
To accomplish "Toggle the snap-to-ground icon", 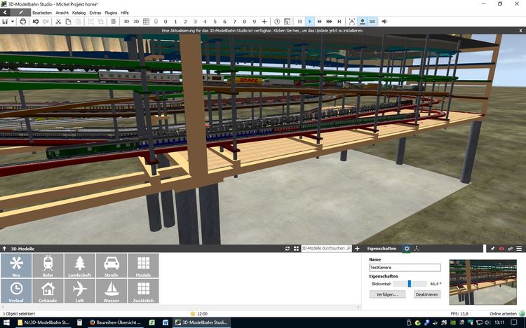I will click(x=363, y=22).
